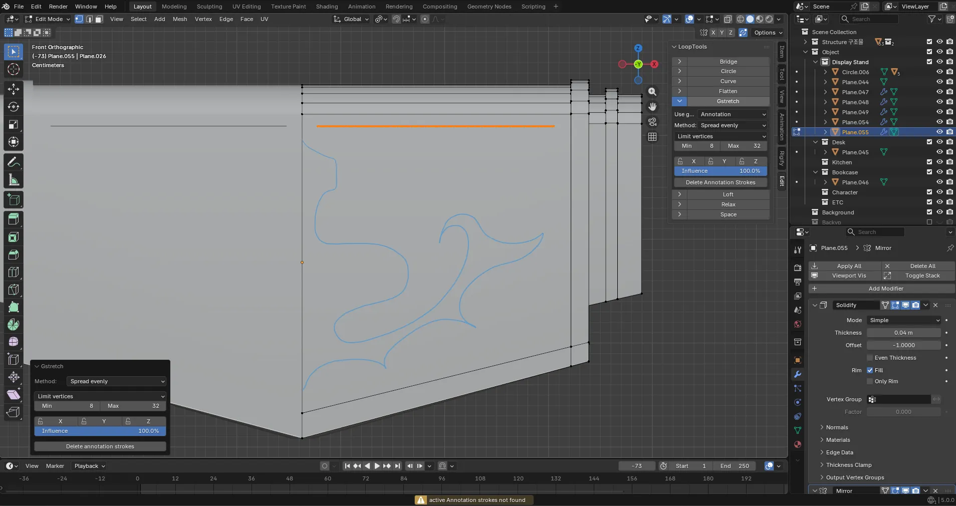This screenshot has width=956, height=506.
Task: Adjust the Influence slider in Gstretch popup
Action: click(x=100, y=431)
